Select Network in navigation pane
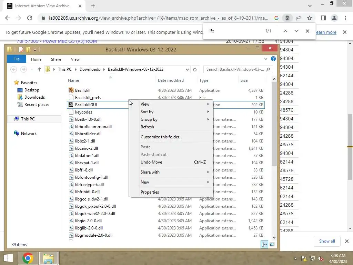This screenshot has height=265, width=353. [29, 134]
